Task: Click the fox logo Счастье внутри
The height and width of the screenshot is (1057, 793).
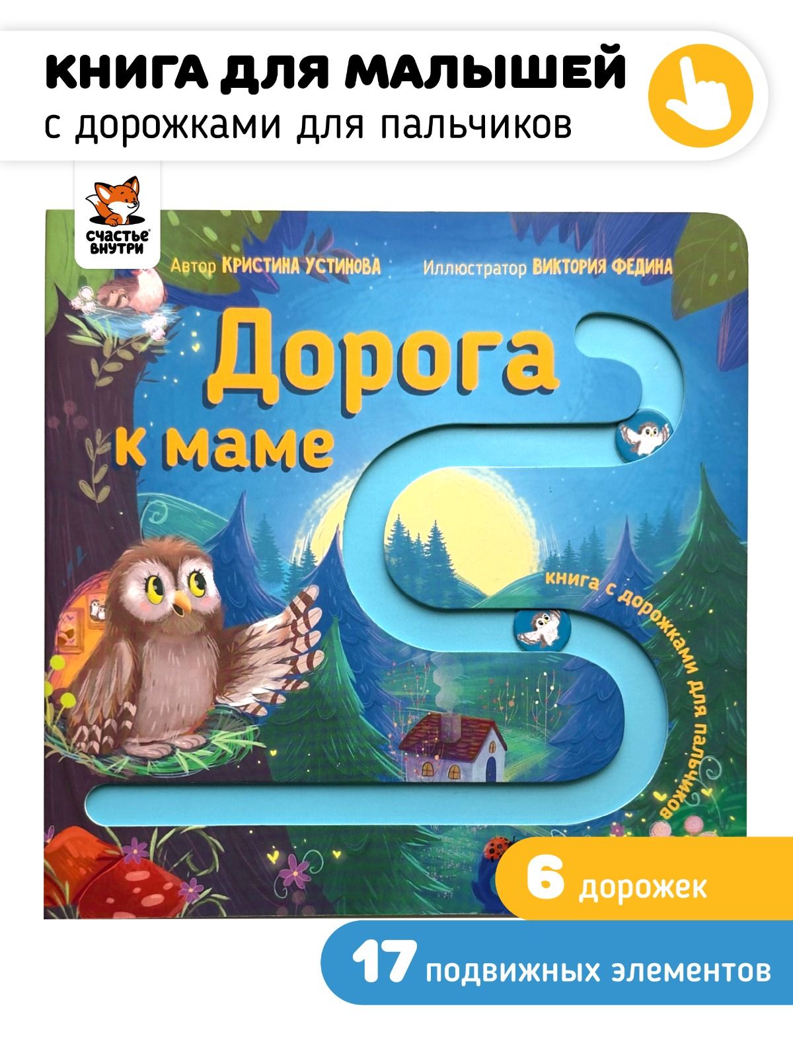Action: click(x=115, y=212)
